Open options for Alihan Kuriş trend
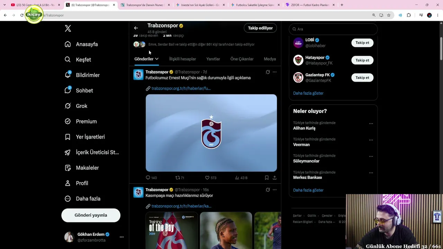The image size is (443, 249). click(371, 123)
